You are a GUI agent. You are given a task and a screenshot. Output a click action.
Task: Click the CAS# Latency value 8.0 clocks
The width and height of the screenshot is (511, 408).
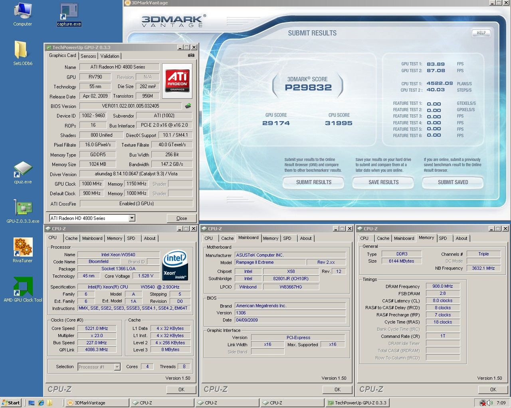pyautogui.click(x=443, y=300)
